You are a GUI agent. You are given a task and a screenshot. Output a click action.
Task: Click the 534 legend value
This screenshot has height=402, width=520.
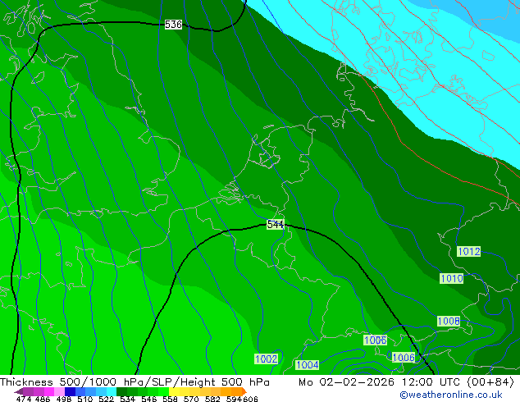(127, 399)
